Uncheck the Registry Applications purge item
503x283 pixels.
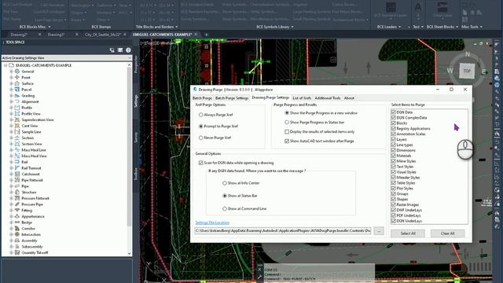[x=393, y=128]
